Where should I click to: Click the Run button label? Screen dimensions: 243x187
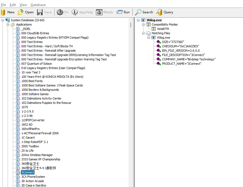127,12
